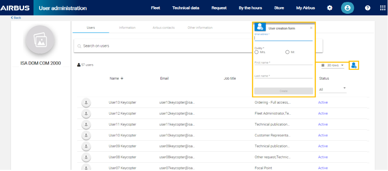Click the user11keycopter email cell
Screen dimensions: 388x171
[177, 124]
